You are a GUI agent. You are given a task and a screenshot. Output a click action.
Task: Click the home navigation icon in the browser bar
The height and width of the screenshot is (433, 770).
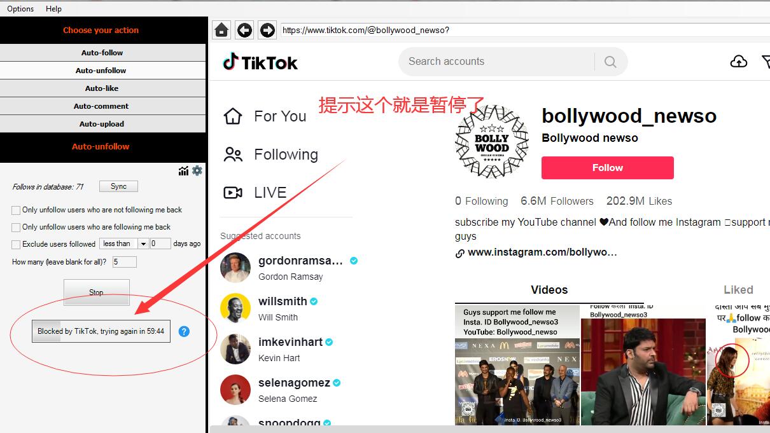[x=221, y=29]
